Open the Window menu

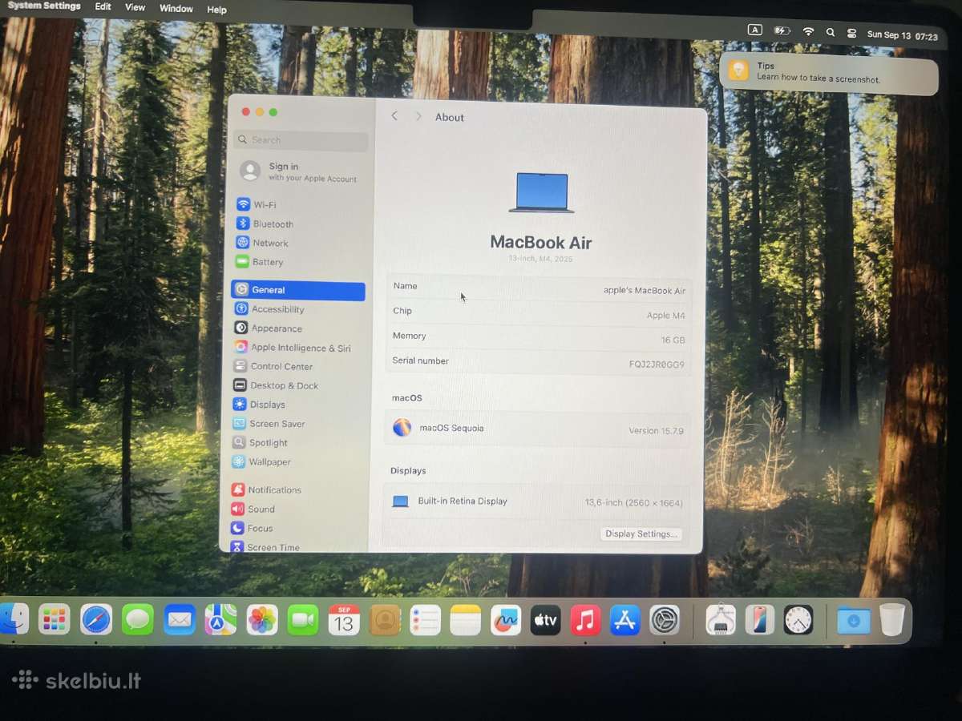(x=176, y=9)
